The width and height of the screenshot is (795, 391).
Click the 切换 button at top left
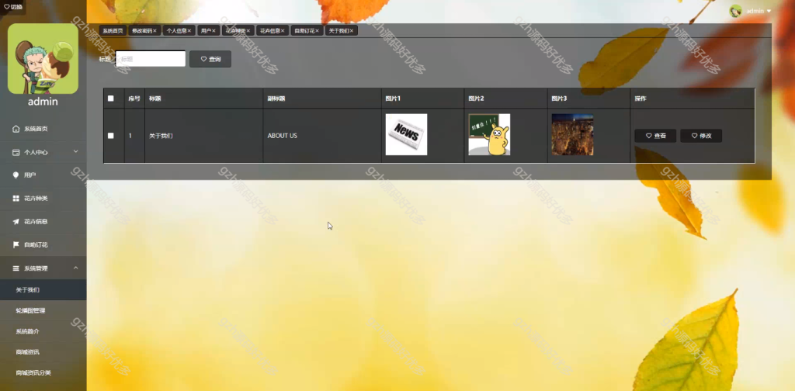pyautogui.click(x=12, y=7)
